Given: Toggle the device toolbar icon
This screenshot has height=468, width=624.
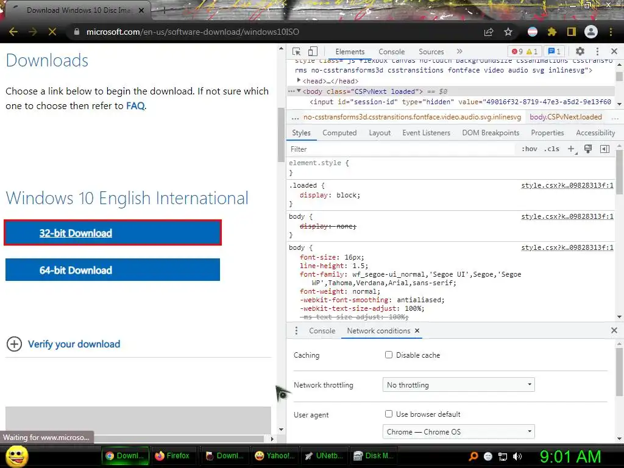Looking at the screenshot, I should (313, 51).
